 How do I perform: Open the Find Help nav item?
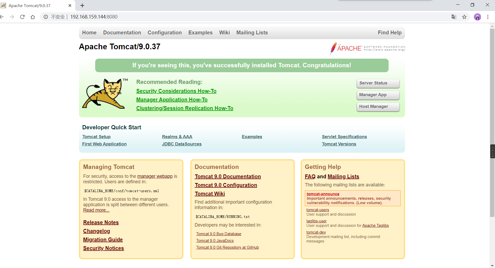390,33
